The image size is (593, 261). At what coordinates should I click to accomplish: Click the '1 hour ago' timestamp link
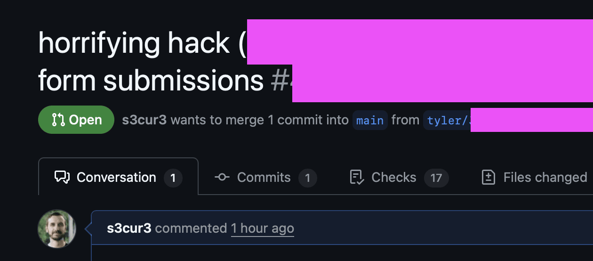[x=263, y=228]
